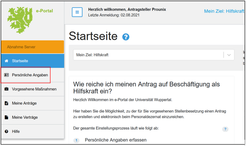Open the Meine Anträge menu entry
The width and height of the screenshot is (246, 146).
coord(24,103)
